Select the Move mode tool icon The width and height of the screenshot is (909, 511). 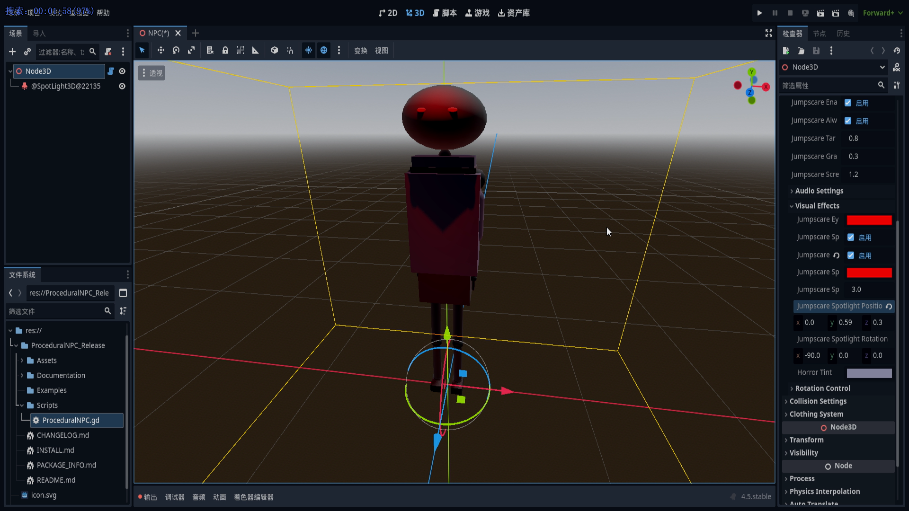coord(161,50)
